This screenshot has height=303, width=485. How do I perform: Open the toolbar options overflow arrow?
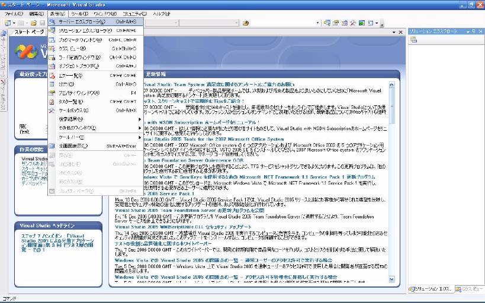[x=382, y=24]
